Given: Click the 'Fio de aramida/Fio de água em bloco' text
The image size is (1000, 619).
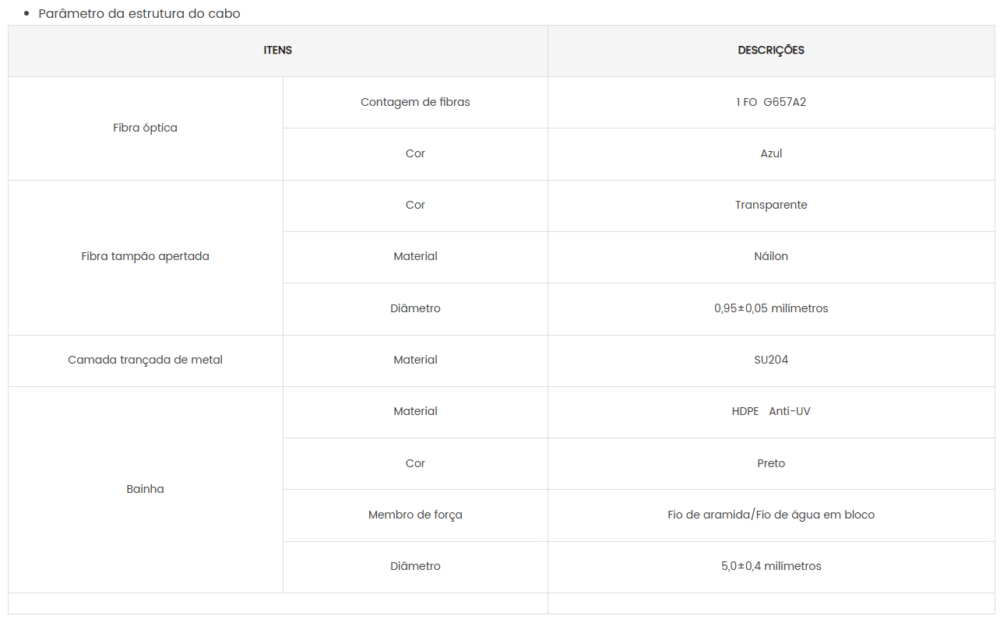Looking at the screenshot, I should [x=771, y=515].
